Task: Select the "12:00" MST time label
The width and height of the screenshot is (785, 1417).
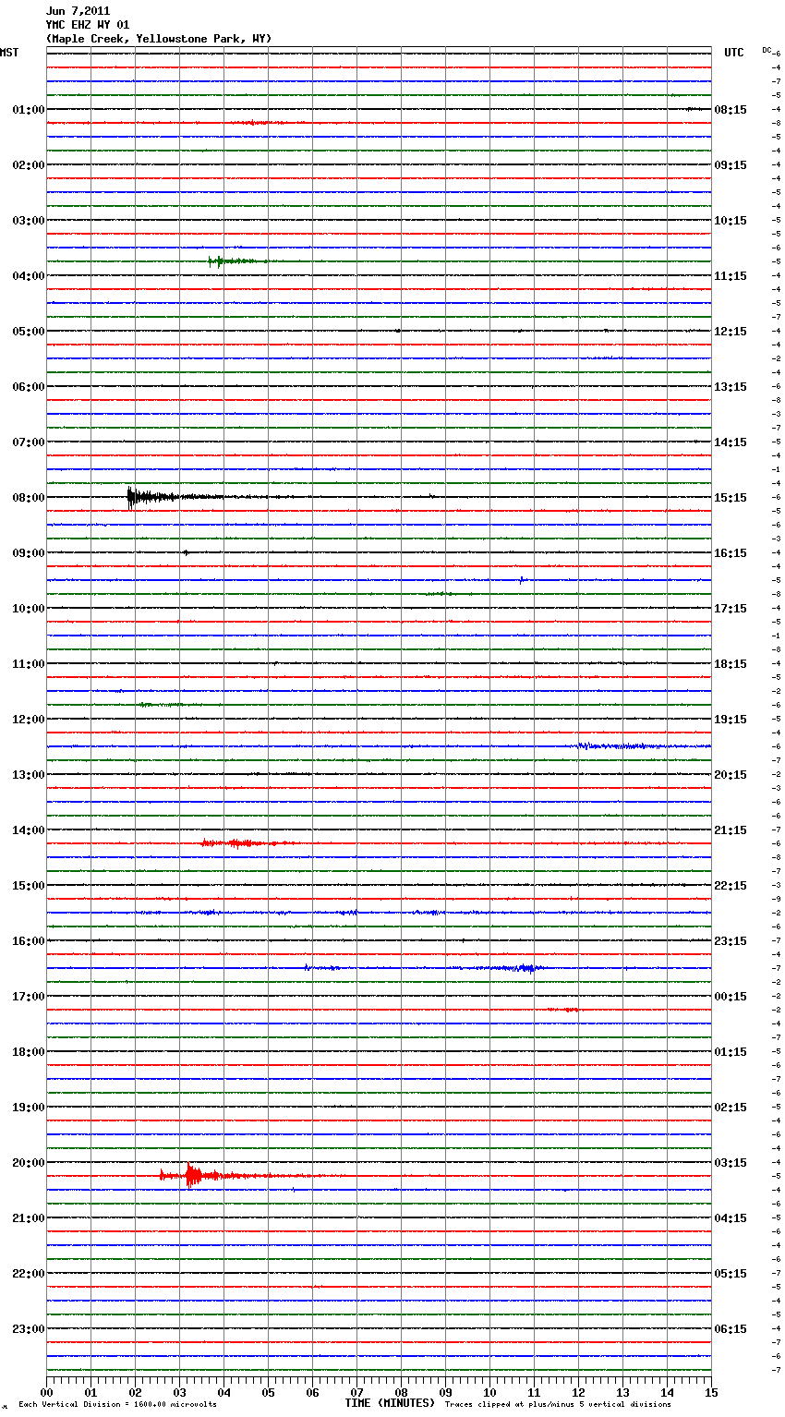Action: click(x=29, y=720)
